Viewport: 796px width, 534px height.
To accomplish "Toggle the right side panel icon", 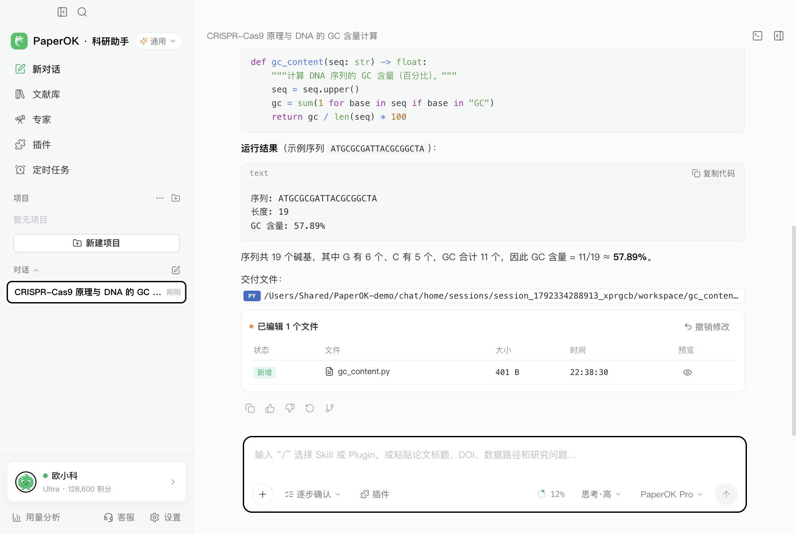I will click(779, 36).
